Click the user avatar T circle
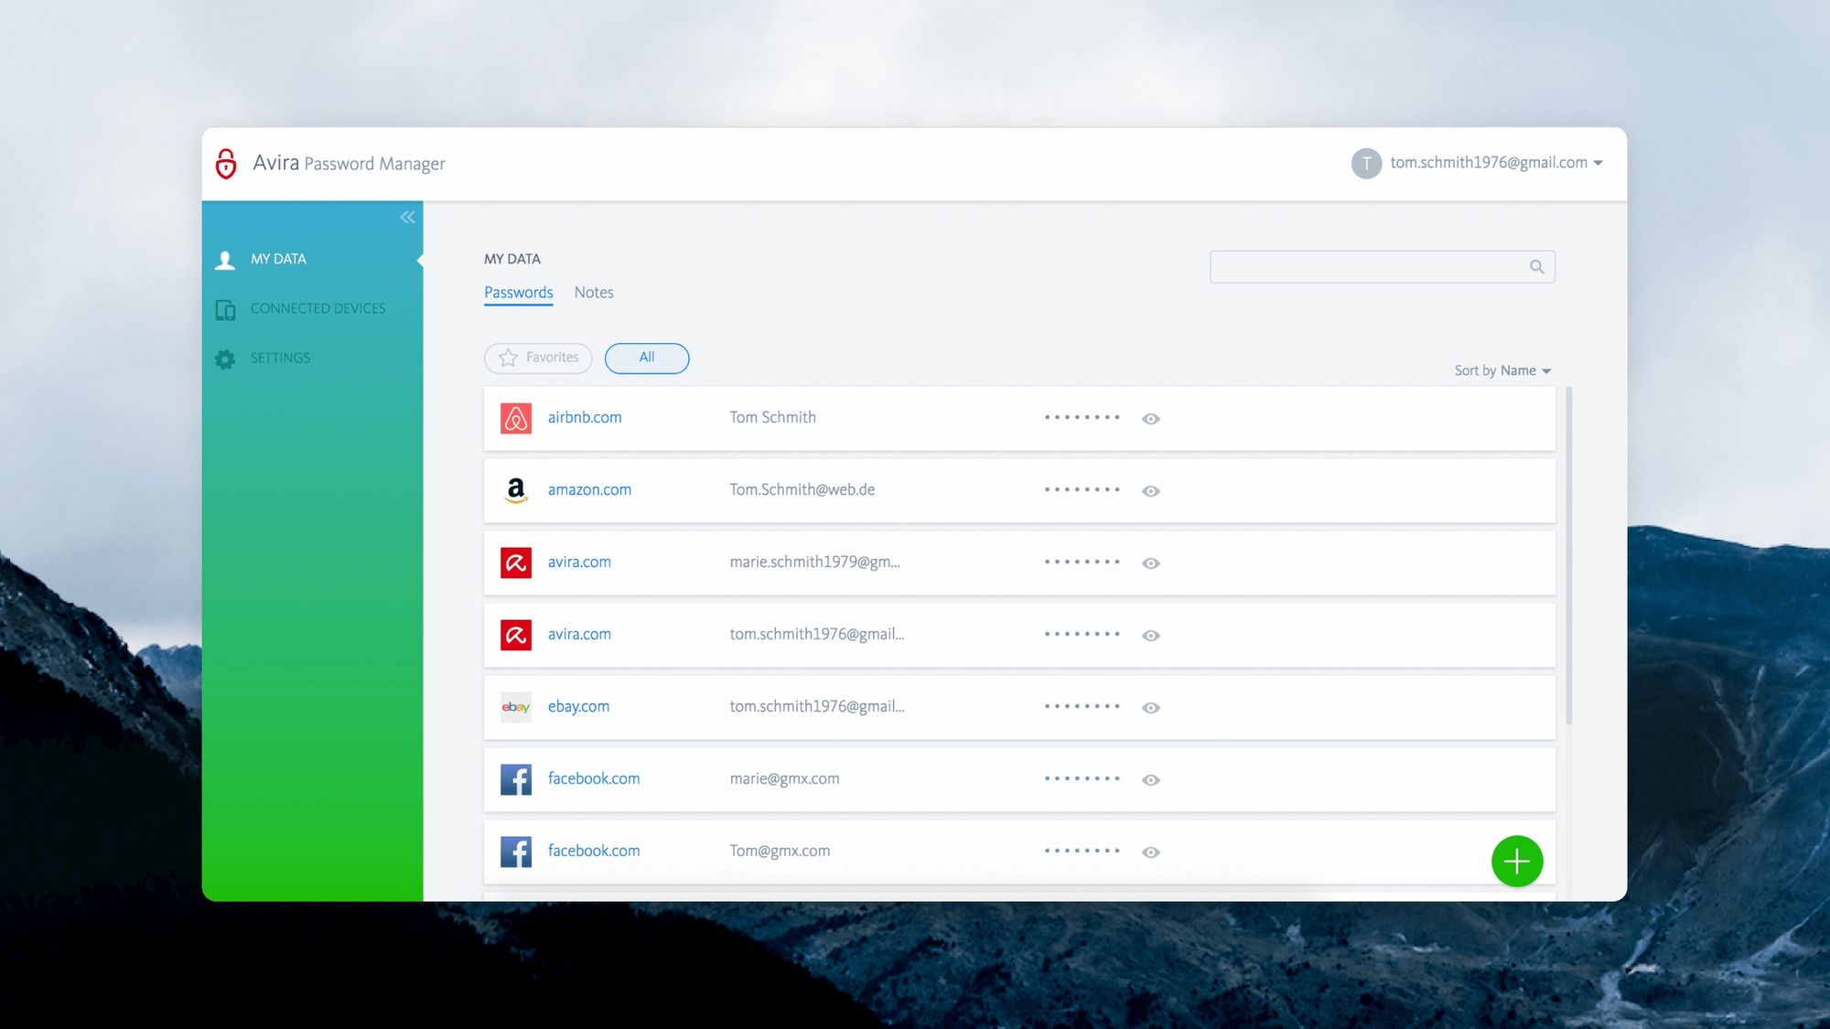1830x1029 pixels. click(x=1366, y=164)
